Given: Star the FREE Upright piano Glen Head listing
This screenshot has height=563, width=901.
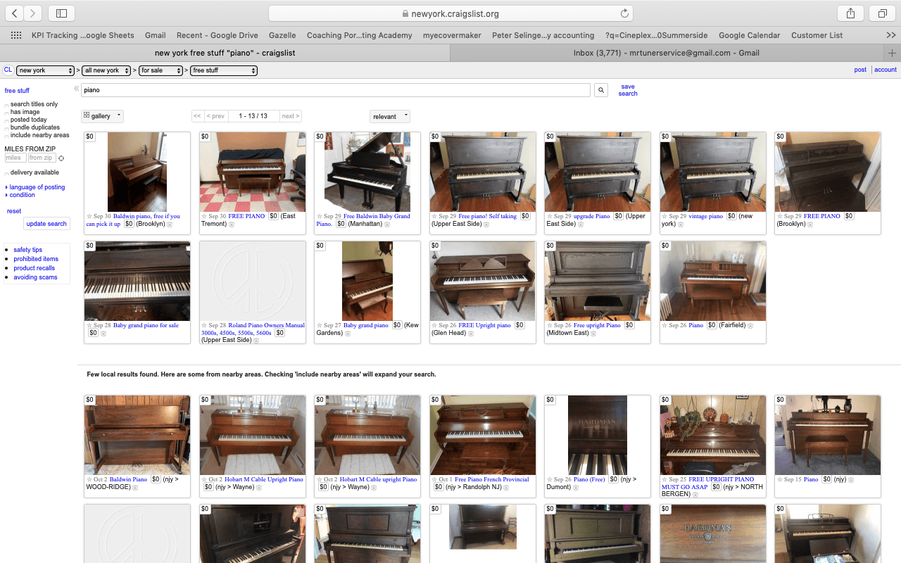Looking at the screenshot, I should pyautogui.click(x=435, y=326).
